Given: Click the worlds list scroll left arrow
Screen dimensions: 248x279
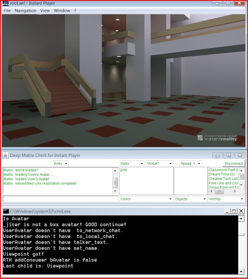Looking at the screenshot, I should [x=211, y=191].
